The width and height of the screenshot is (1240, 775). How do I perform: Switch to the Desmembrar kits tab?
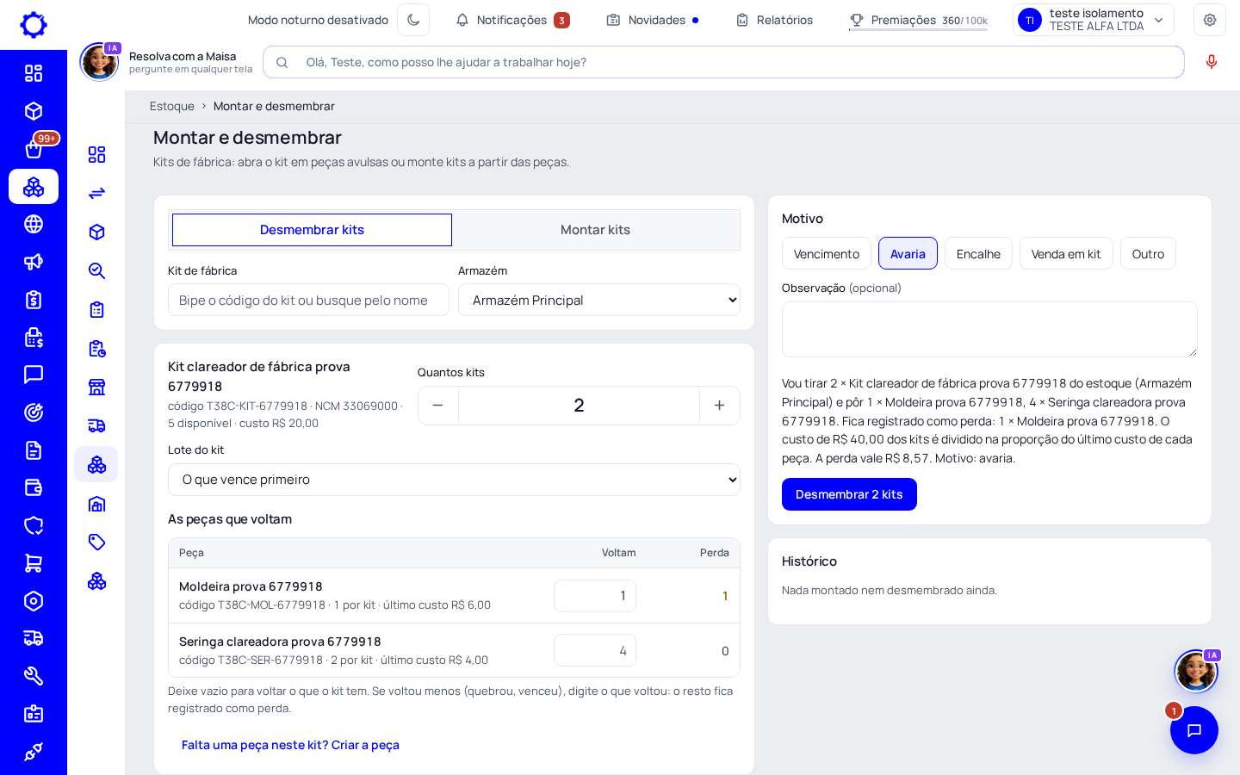(x=312, y=230)
